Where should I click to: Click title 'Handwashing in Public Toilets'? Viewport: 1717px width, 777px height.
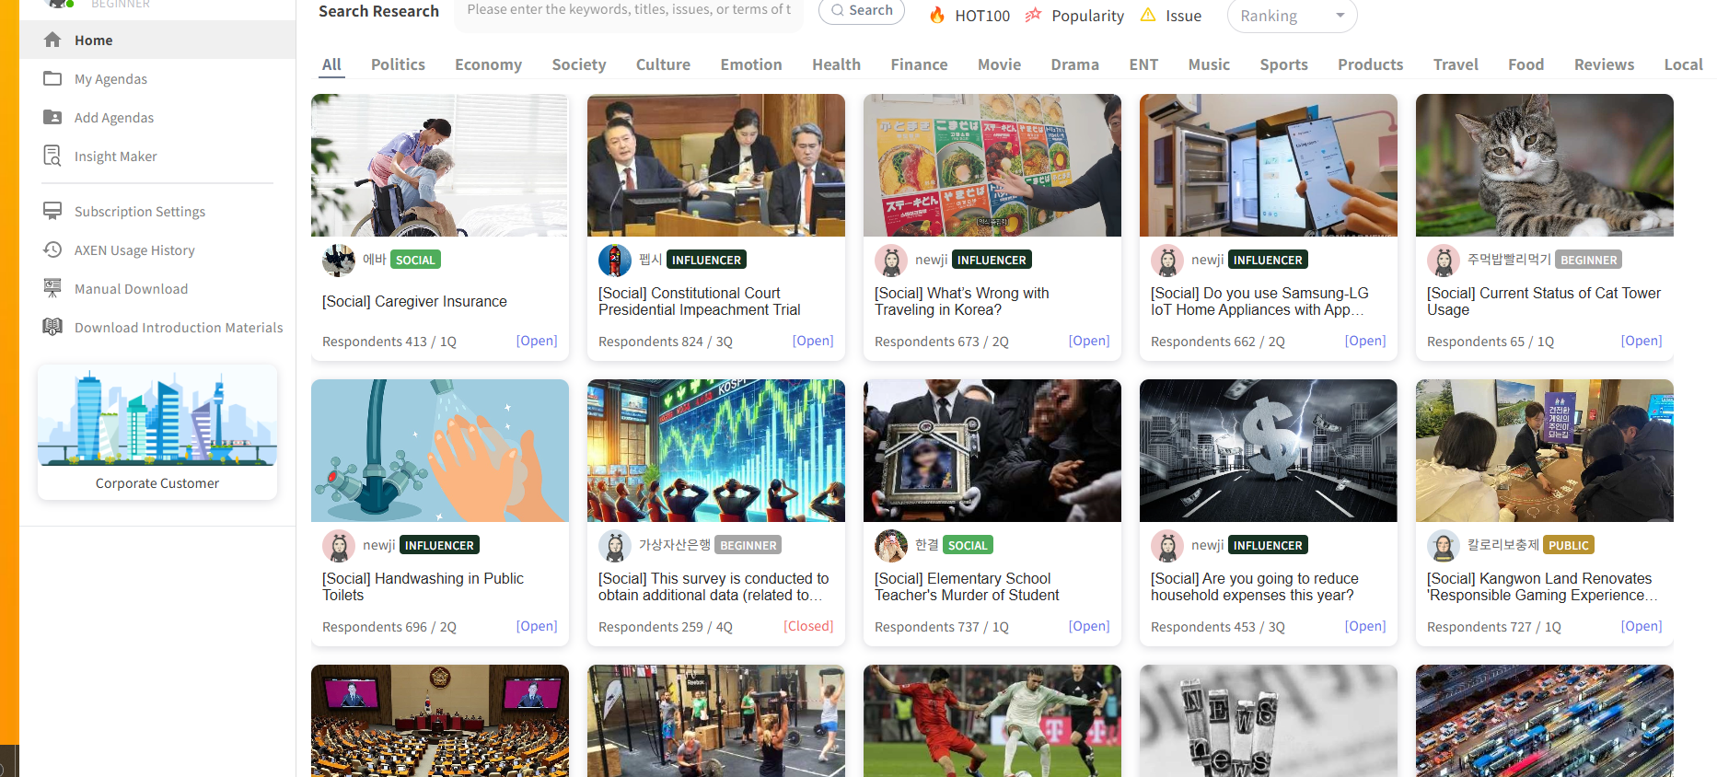pyautogui.click(x=423, y=586)
